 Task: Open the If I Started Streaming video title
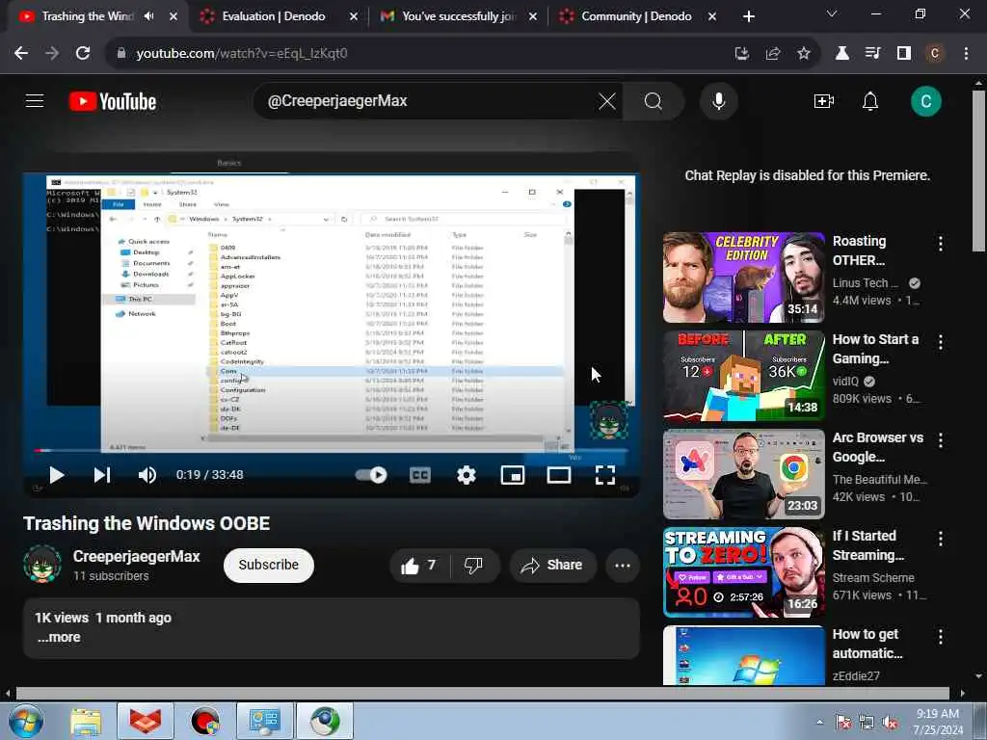pyautogui.click(x=868, y=545)
